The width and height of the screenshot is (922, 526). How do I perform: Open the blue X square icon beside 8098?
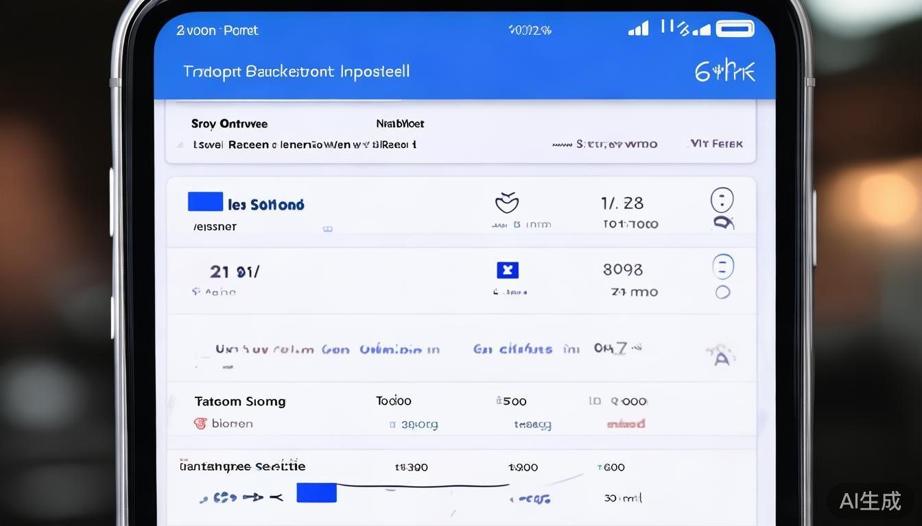click(x=507, y=270)
